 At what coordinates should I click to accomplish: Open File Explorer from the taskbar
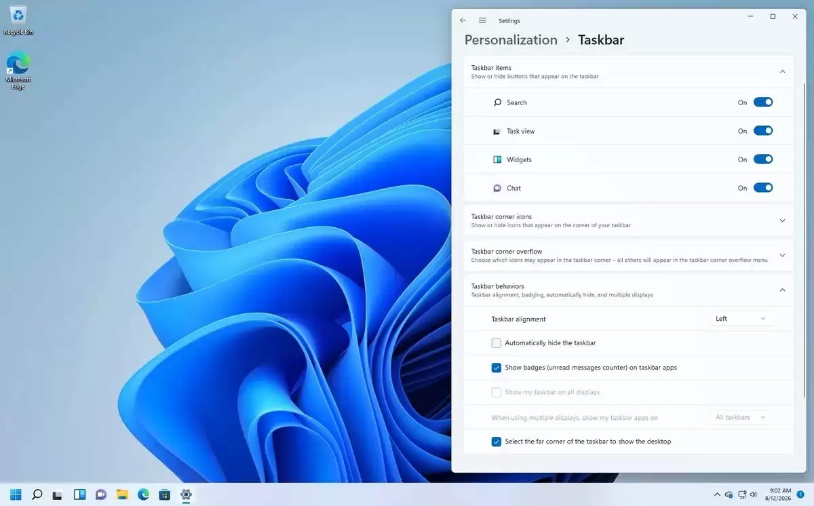coord(122,494)
